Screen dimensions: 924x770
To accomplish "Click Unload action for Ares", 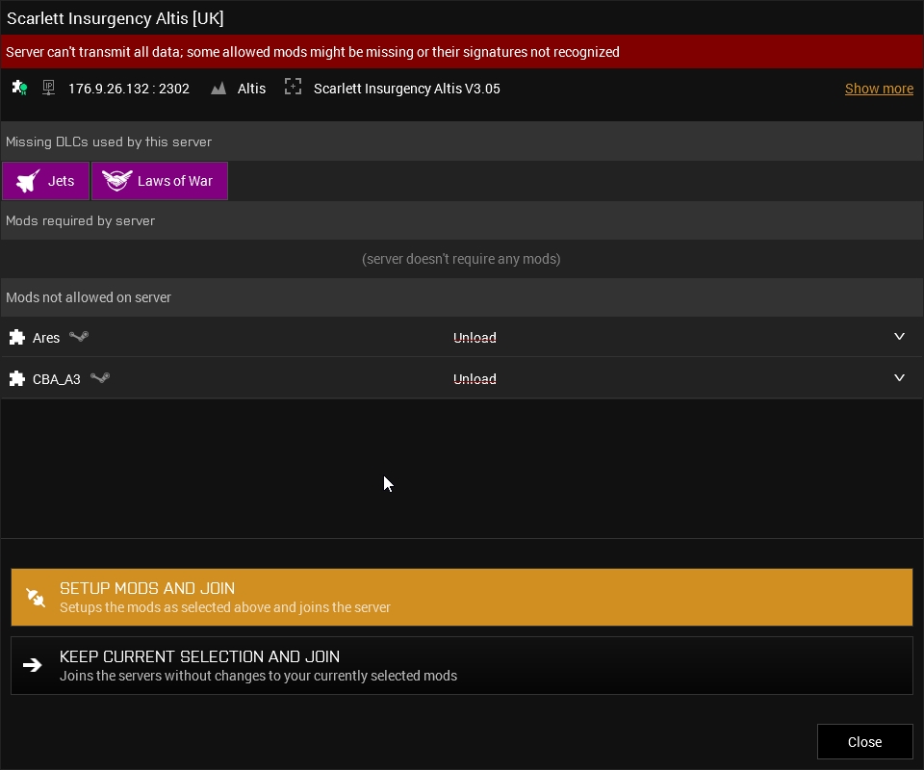I will 475,338.
